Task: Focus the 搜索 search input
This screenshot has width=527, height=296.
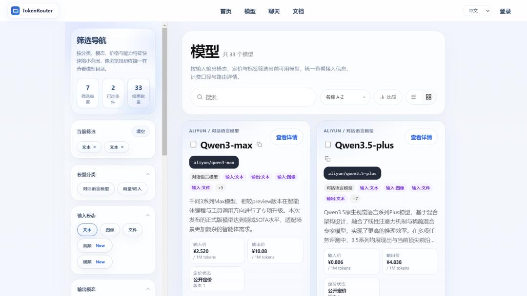Action: [253, 97]
